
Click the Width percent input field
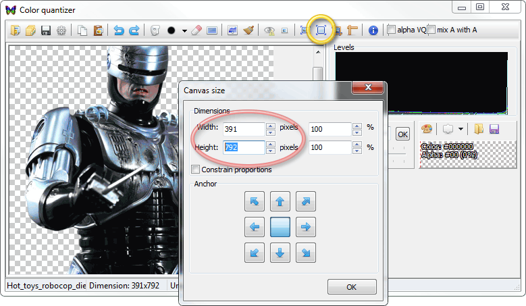(x=330, y=129)
